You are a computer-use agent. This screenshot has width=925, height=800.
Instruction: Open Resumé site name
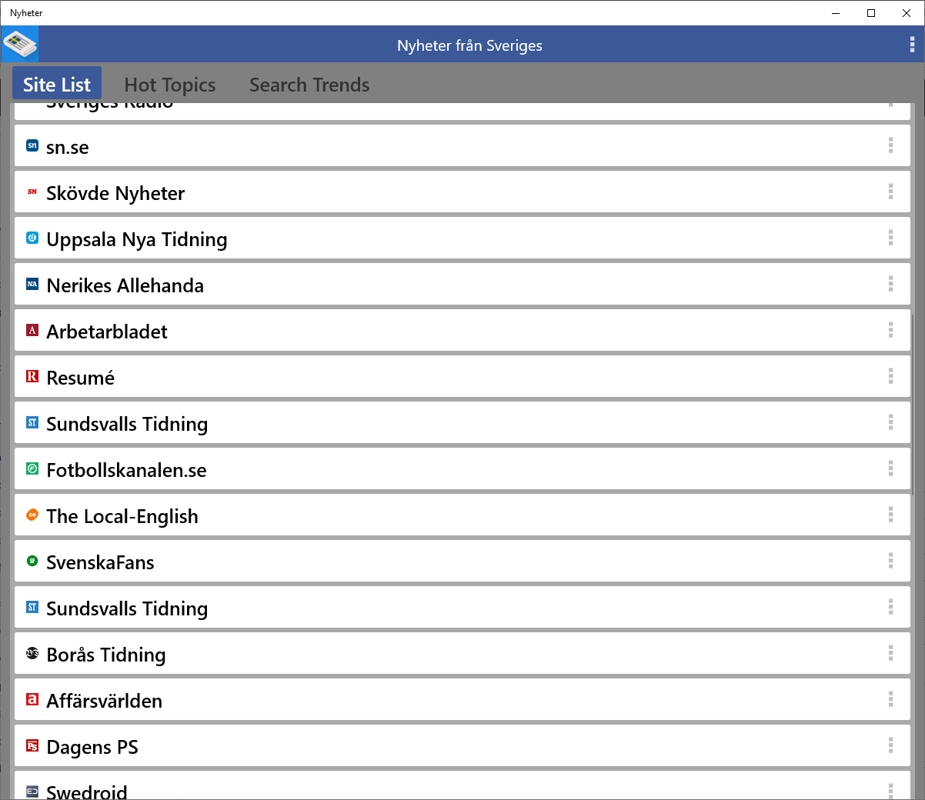(x=81, y=378)
